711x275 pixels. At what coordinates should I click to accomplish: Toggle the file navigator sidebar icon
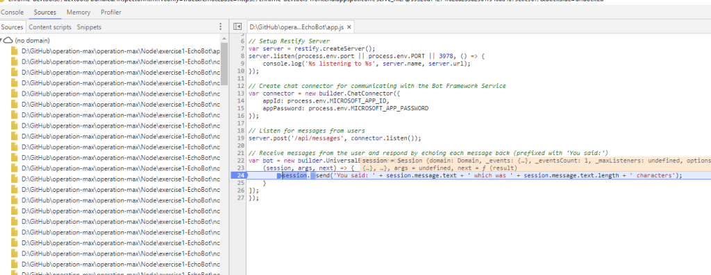pyautogui.click(x=237, y=27)
